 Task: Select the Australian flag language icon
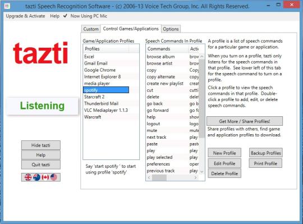click(36, 177)
